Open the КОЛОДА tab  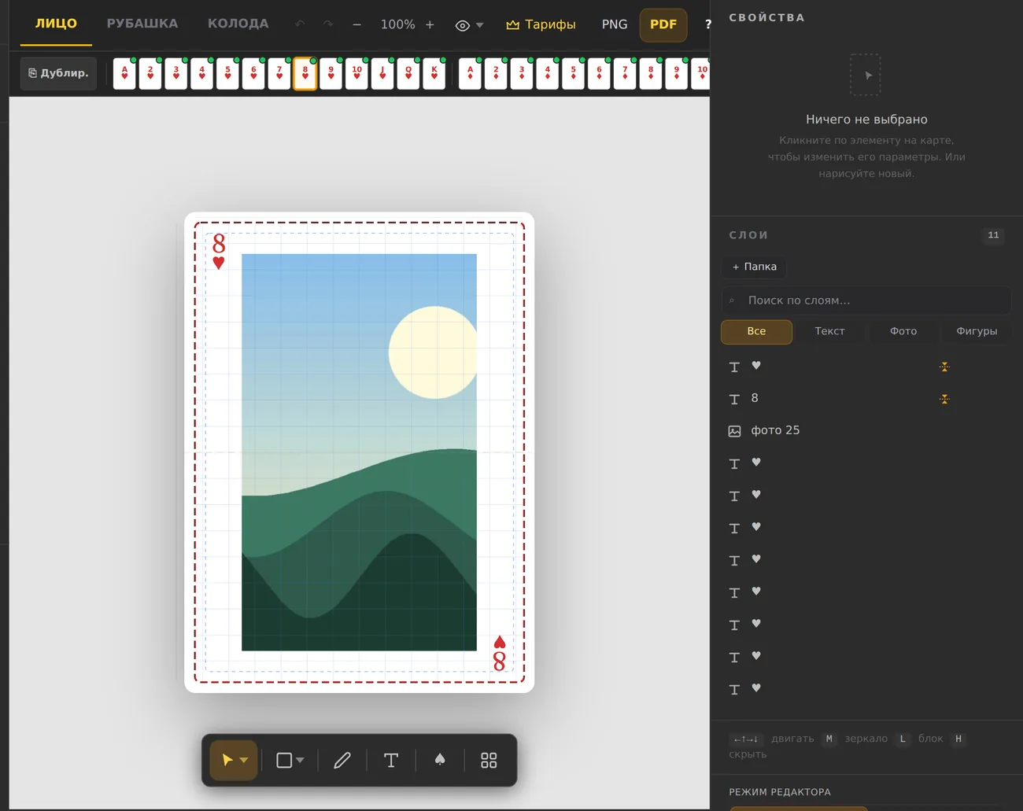tap(238, 24)
